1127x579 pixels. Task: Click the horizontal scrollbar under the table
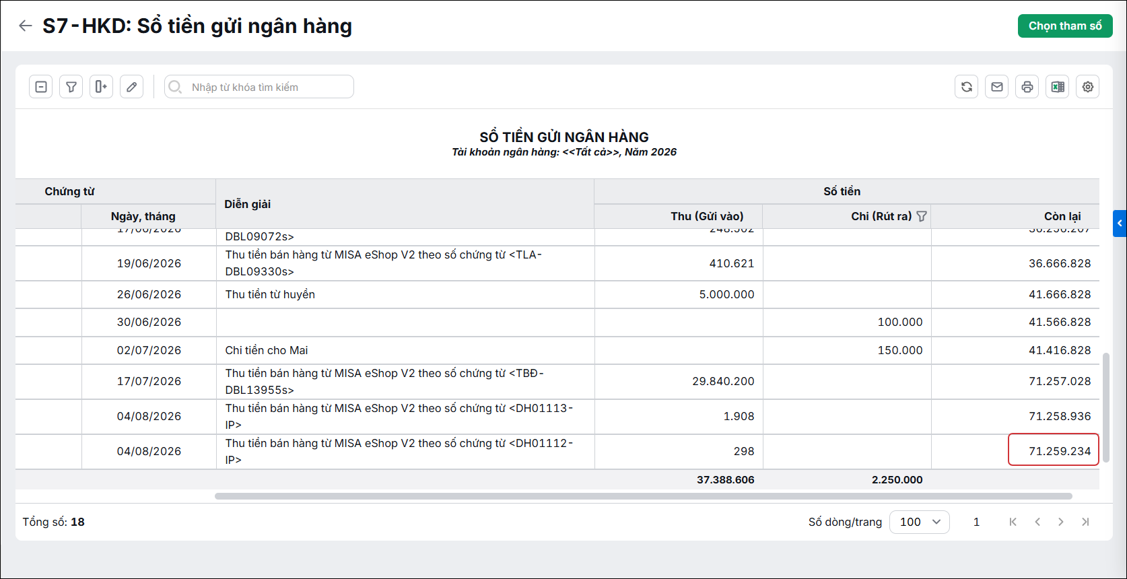point(643,496)
